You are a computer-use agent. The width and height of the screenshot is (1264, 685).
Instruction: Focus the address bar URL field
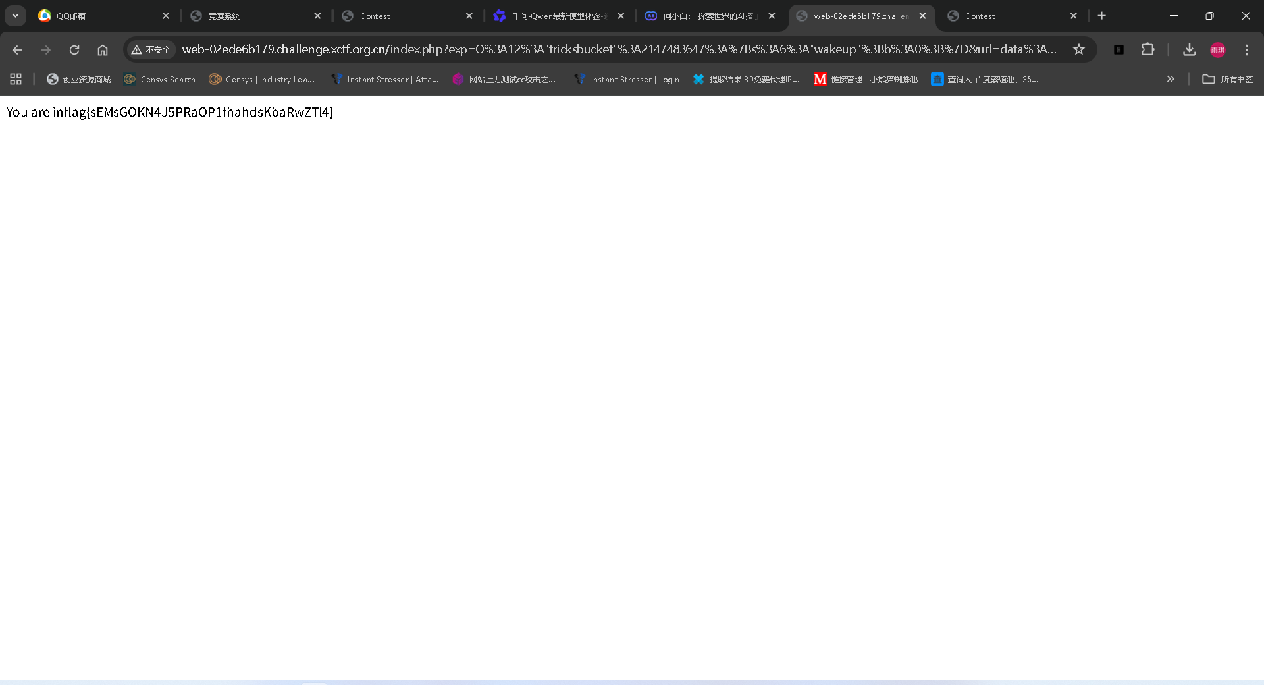click(x=619, y=50)
